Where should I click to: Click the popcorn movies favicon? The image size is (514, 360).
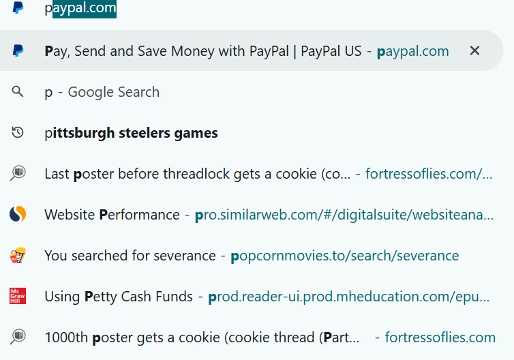pos(18,255)
